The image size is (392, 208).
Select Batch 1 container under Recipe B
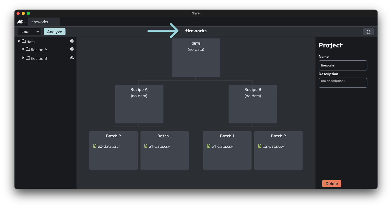tap(227, 151)
